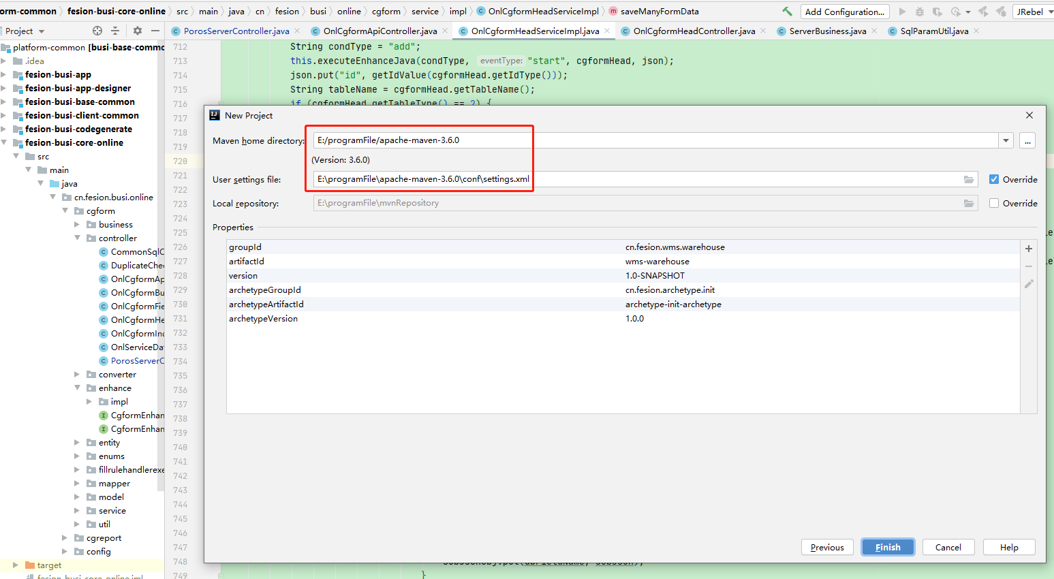Edit property with the pencil icon

coord(1029,283)
